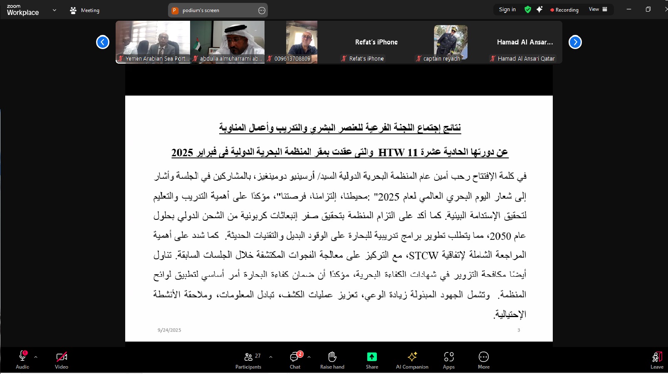Click podium's screen tab label

click(x=201, y=10)
